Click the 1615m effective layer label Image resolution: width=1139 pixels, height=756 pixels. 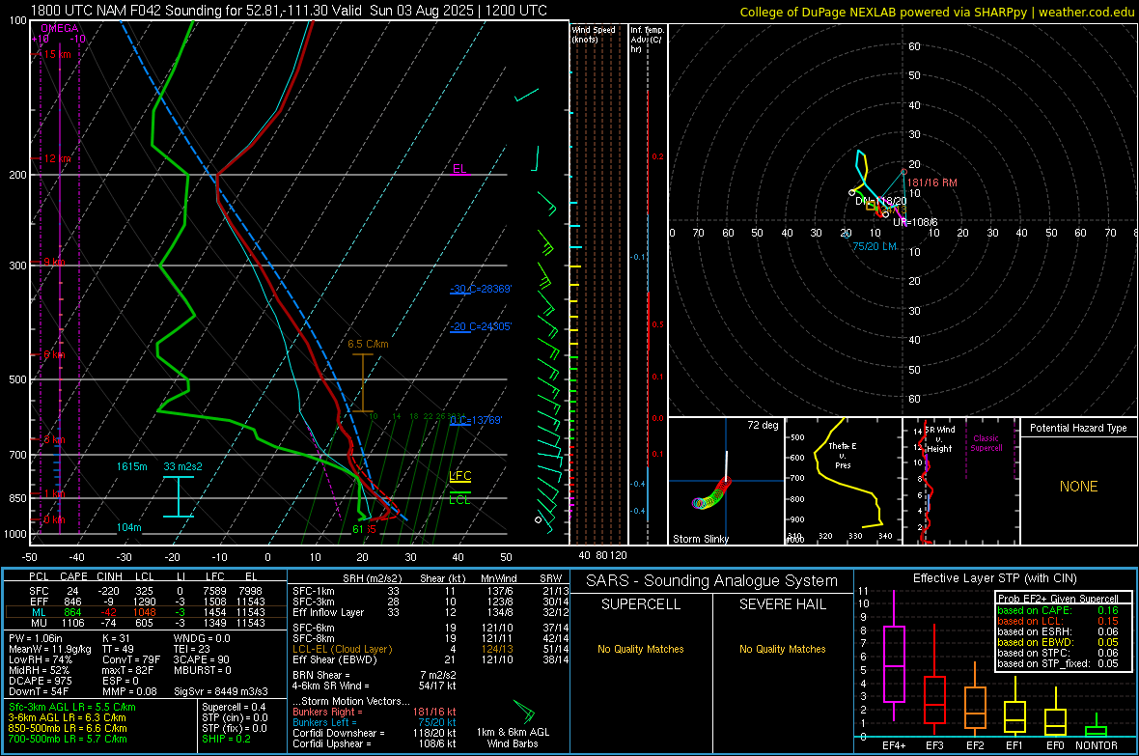point(131,466)
